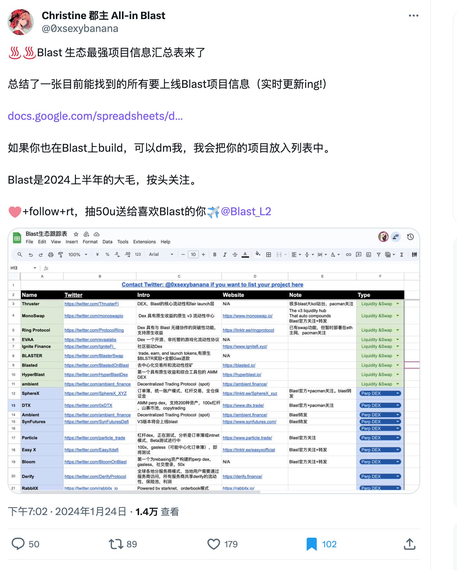
Task: Open the View menu in Sheets
Action: click(x=56, y=242)
